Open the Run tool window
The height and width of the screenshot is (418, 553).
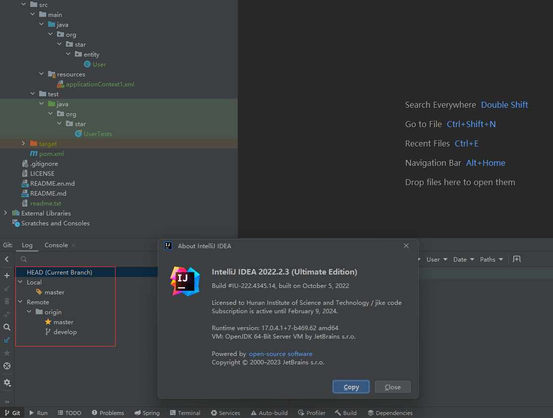(39, 413)
